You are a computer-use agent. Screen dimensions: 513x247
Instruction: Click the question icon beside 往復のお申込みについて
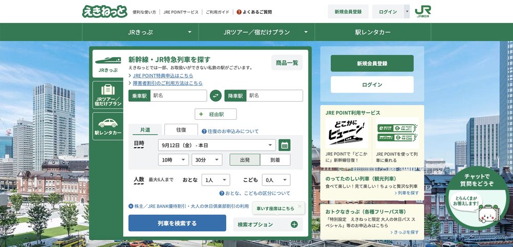tap(204, 131)
